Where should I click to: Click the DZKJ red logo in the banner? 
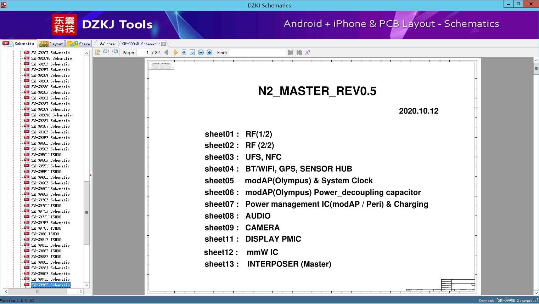click(64, 24)
